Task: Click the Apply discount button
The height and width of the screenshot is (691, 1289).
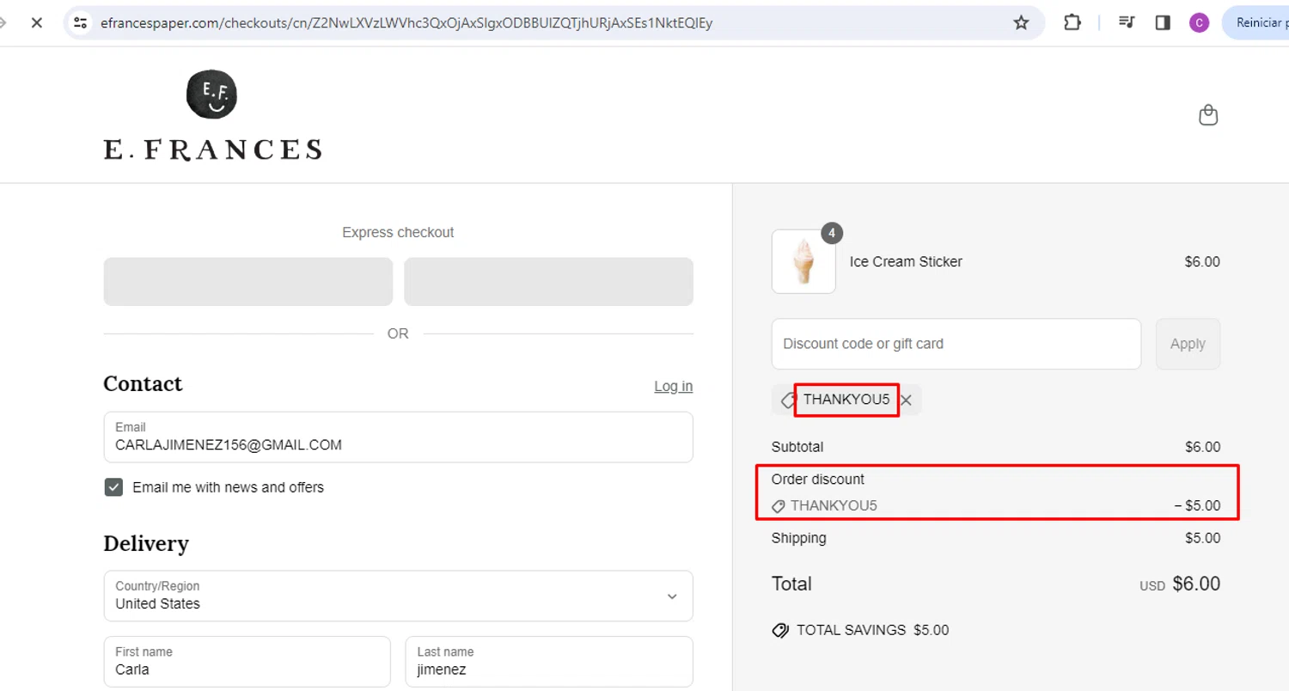Action: [x=1188, y=344]
